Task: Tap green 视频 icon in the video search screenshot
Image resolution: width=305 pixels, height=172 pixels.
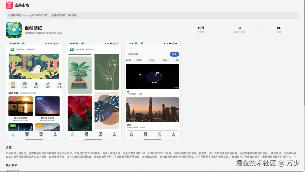Action: [x=160, y=133]
